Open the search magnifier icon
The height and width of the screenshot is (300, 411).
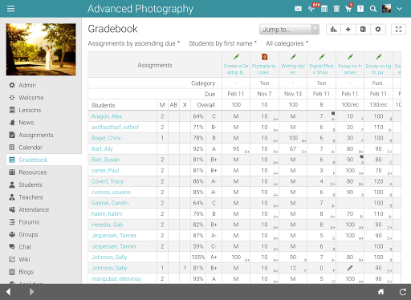[373, 9]
